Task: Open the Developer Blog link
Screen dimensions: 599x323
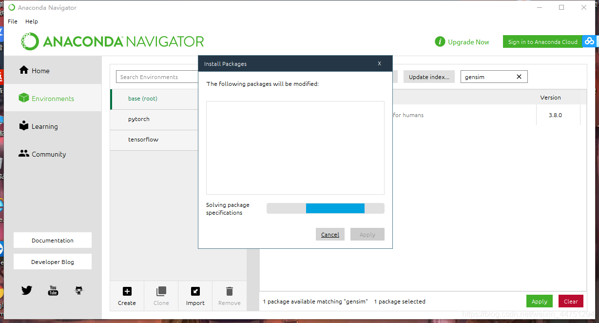Action: tap(53, 262)
